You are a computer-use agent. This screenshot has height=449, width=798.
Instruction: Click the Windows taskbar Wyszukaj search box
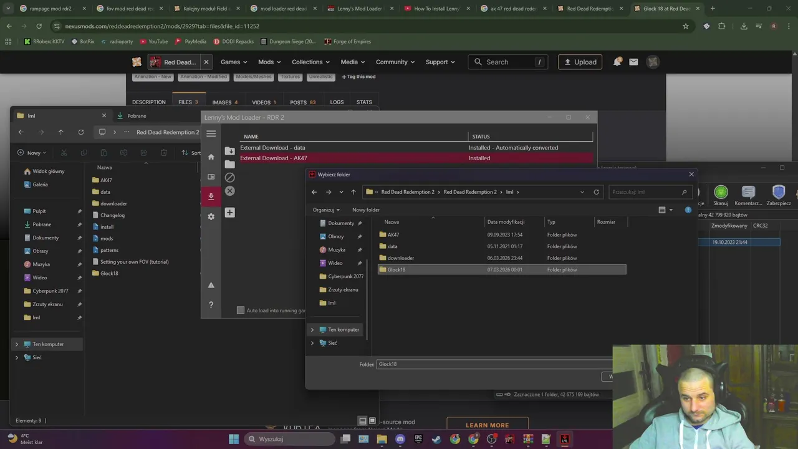point(288,439)
